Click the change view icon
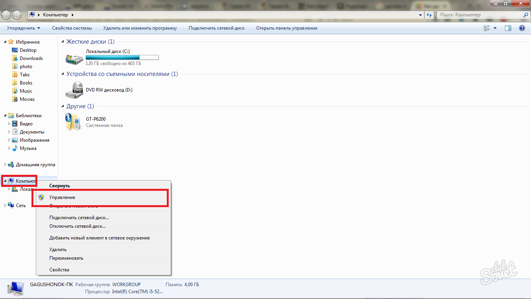This screenshot has height=299, width=531. [487, 28]
